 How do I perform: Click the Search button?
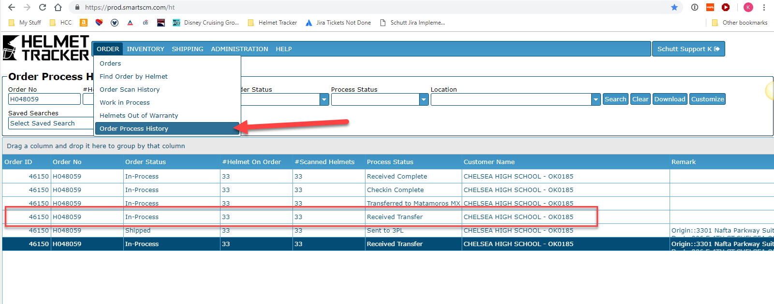pos(615,99)
